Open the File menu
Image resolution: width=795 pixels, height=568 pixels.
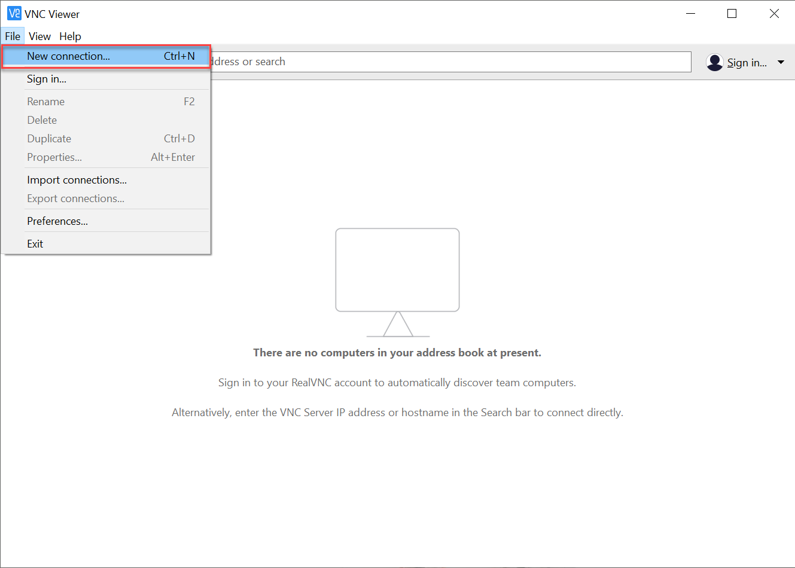click(x=13, y=36)
